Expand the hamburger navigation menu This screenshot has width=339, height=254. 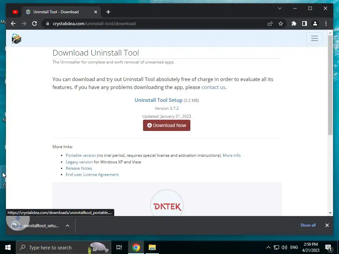(315, 38)
